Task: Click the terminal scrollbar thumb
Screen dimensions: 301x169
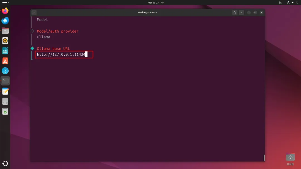Action: pyautogui.click(x=264, y=158)
